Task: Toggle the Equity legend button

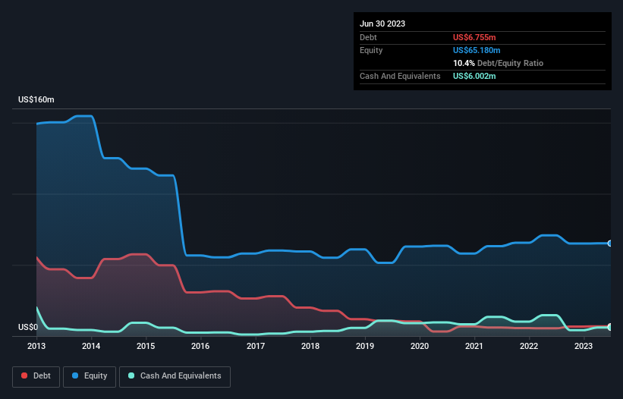Action: pos(90,376)
